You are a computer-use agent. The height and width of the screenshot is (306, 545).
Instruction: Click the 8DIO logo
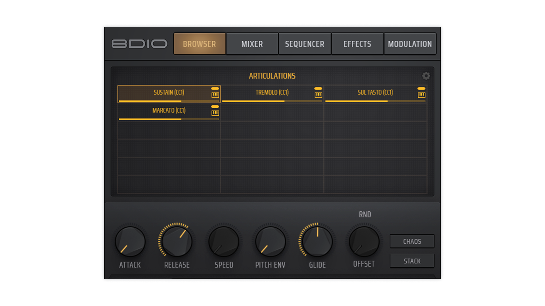coord(139,44)
